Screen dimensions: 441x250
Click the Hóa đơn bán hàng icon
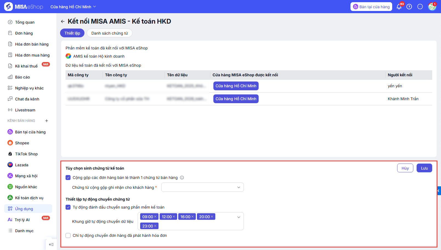coord(10,44)
